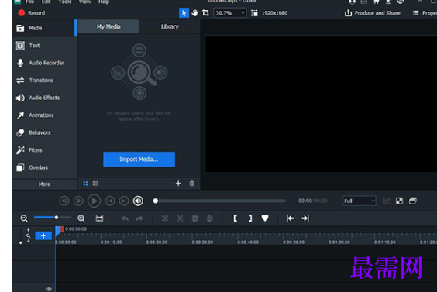Set the mark in bracket

(236, 218)
